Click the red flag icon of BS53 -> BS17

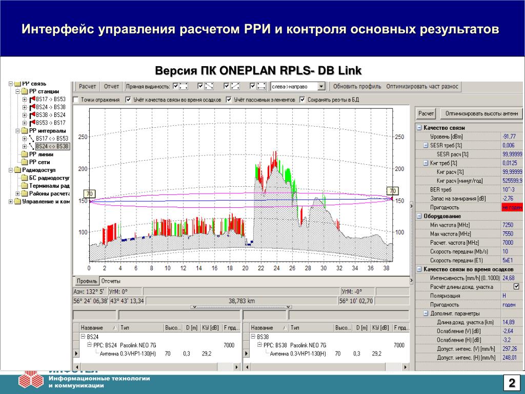tap(32, 123)
